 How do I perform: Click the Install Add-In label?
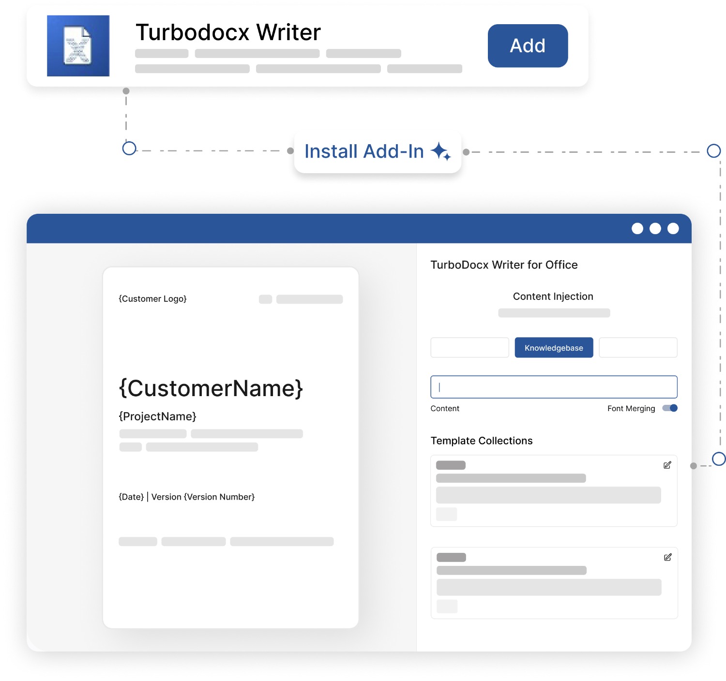tap(364, 151)
